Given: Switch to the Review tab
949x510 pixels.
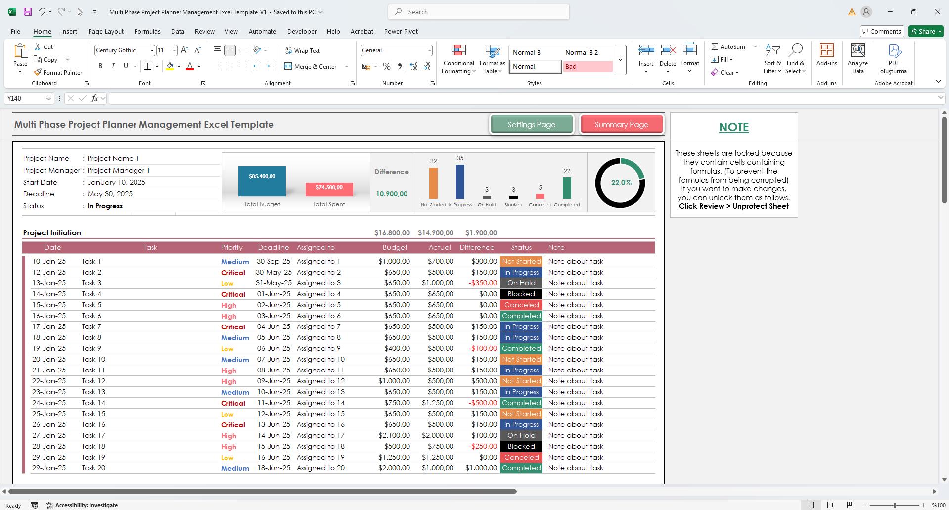Looking at the screenshot, I should (x=204, y=31).
